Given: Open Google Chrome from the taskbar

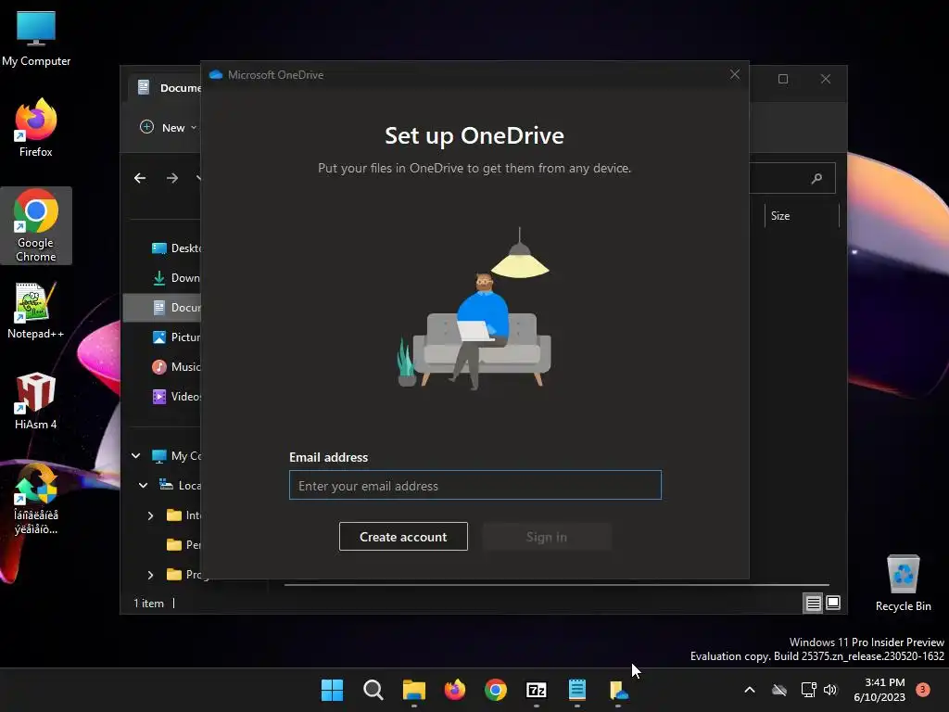Looking at the screenshot, I should pos(496,690).
